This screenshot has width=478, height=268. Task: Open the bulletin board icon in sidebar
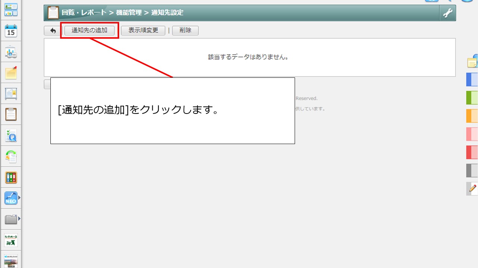[11, 94]
